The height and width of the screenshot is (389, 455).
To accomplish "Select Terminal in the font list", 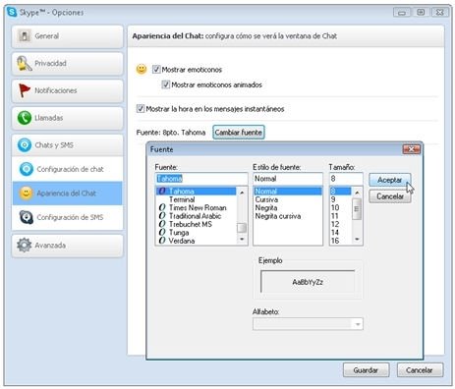I will (x=197, y=199).
